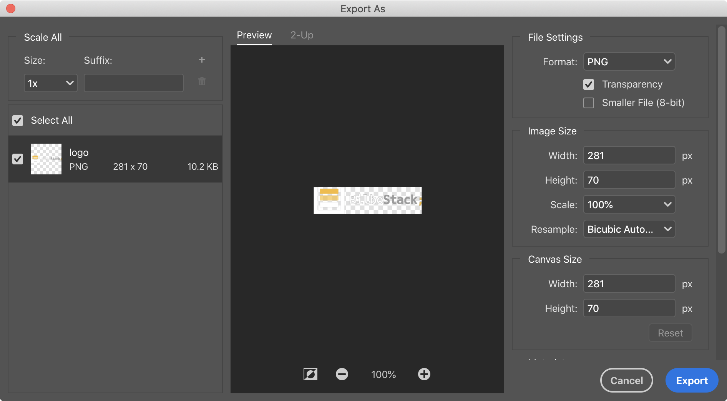Zoom out the preview with minus icon

pos(342,374)
